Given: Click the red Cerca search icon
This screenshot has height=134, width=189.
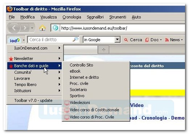Looking at the screenshot, I should point(126,40).
